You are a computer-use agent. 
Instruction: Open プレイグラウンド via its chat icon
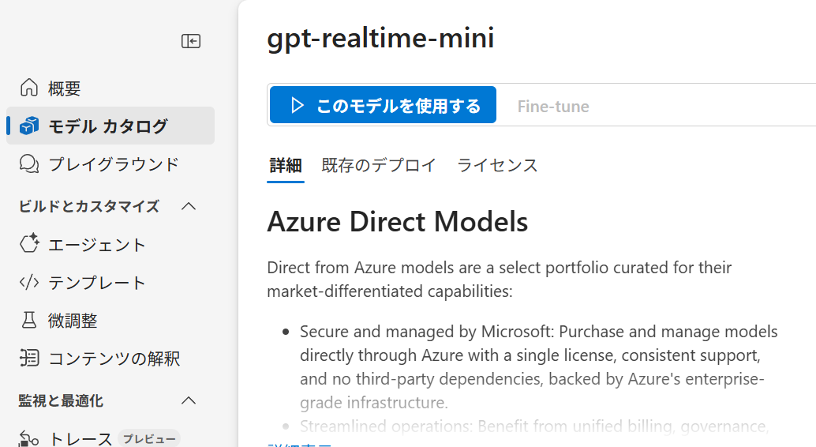[29, 164]
